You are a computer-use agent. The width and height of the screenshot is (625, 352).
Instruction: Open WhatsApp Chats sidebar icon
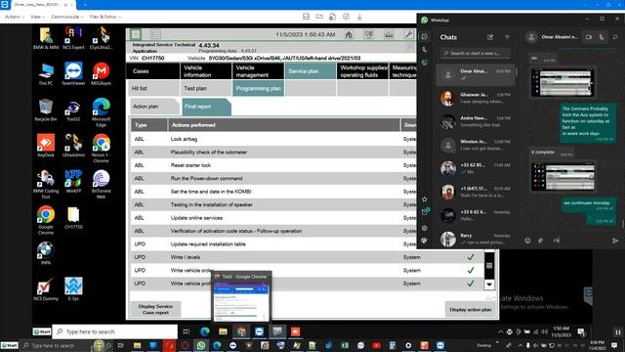point(425,37)
